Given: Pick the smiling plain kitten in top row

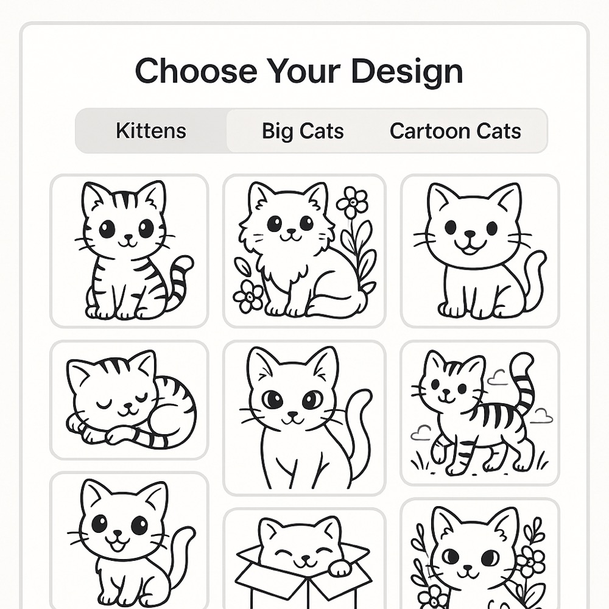Looking at the screenshot, I should click(480, 250).
